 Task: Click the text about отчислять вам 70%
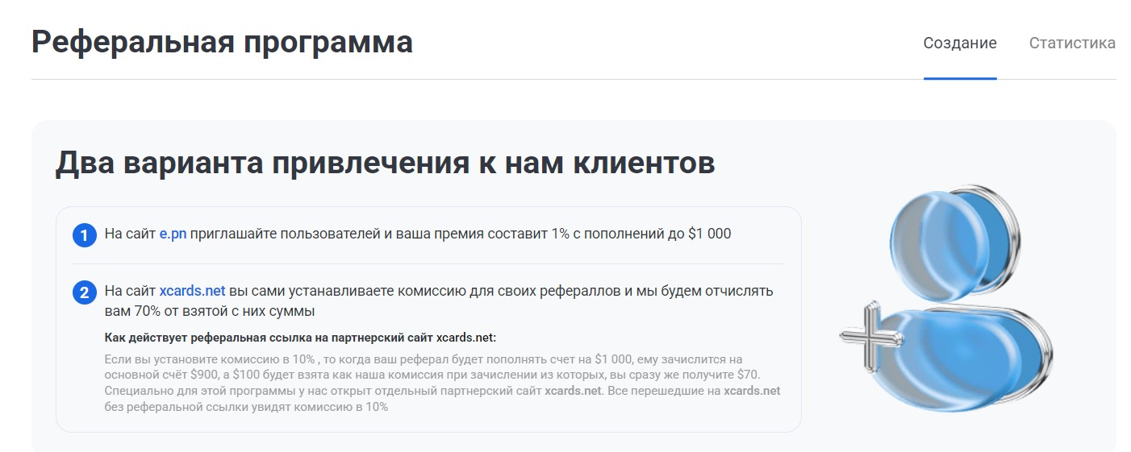(439, 301)
